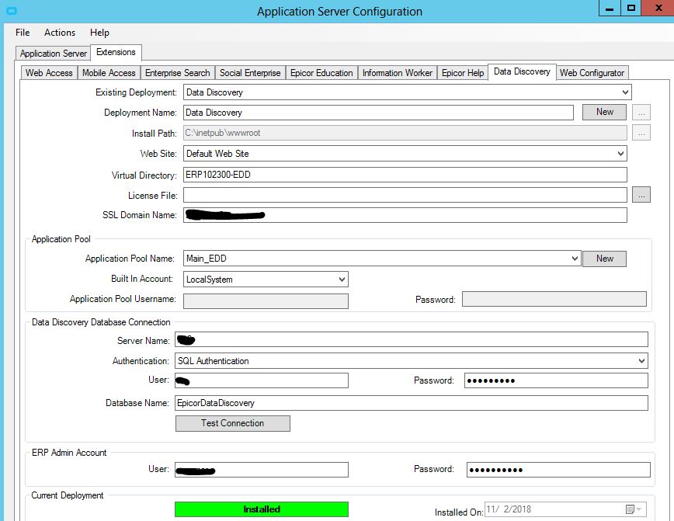Switch to Web Configurator tab
This screenshot has width=674, height=521.
coord(592,73)
